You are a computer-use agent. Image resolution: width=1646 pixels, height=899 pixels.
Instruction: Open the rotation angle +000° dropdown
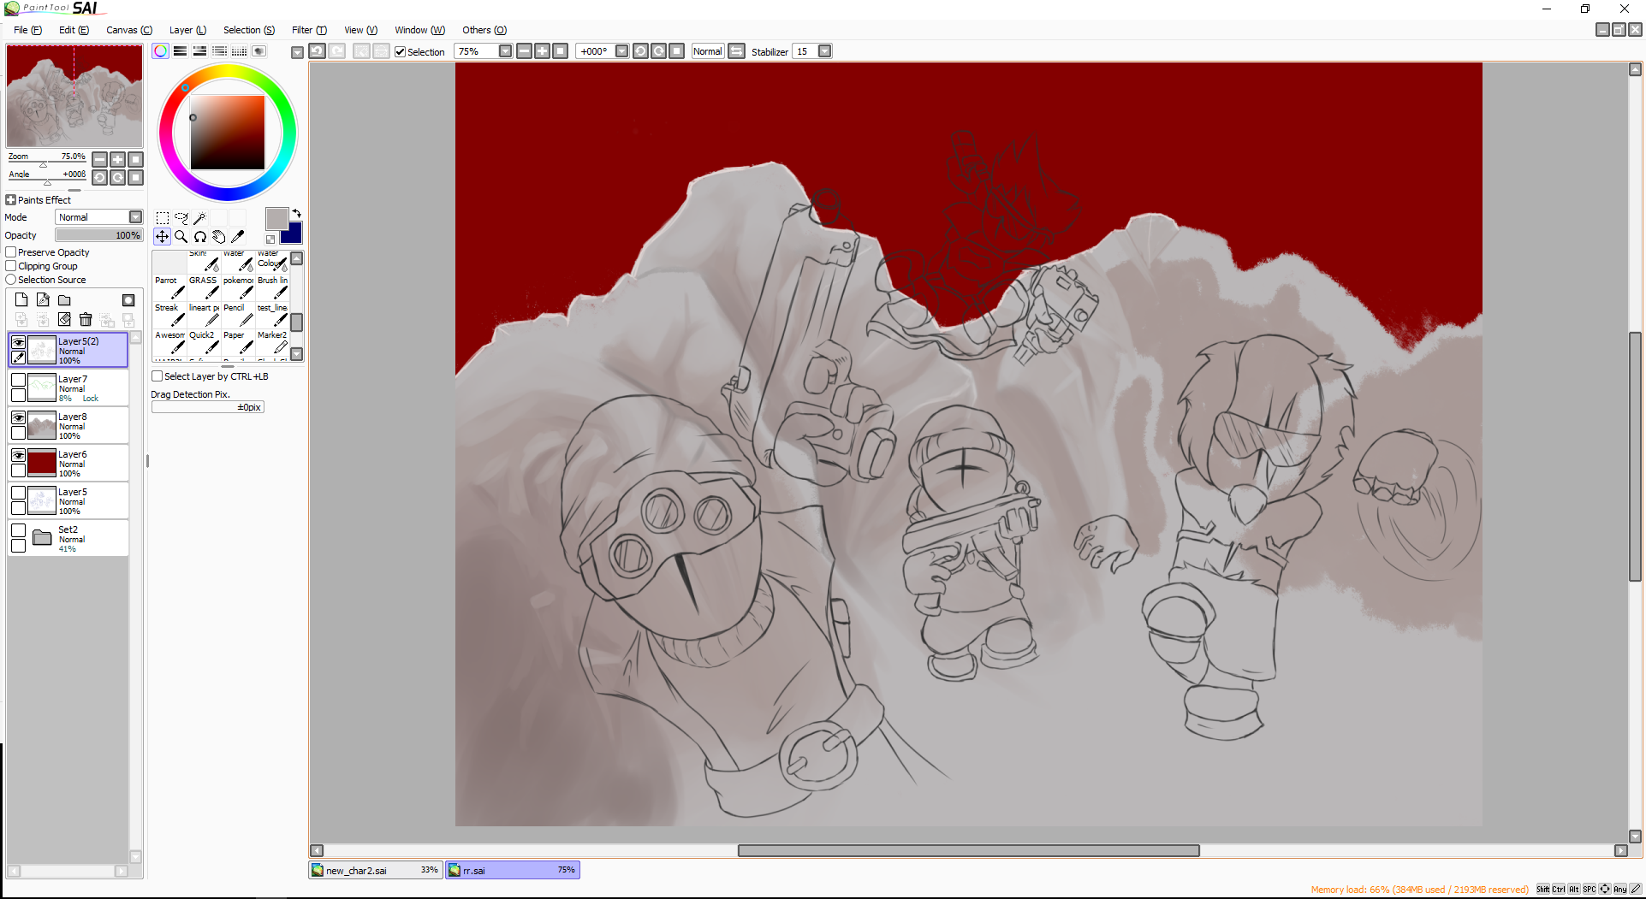(x=622, y=51)
